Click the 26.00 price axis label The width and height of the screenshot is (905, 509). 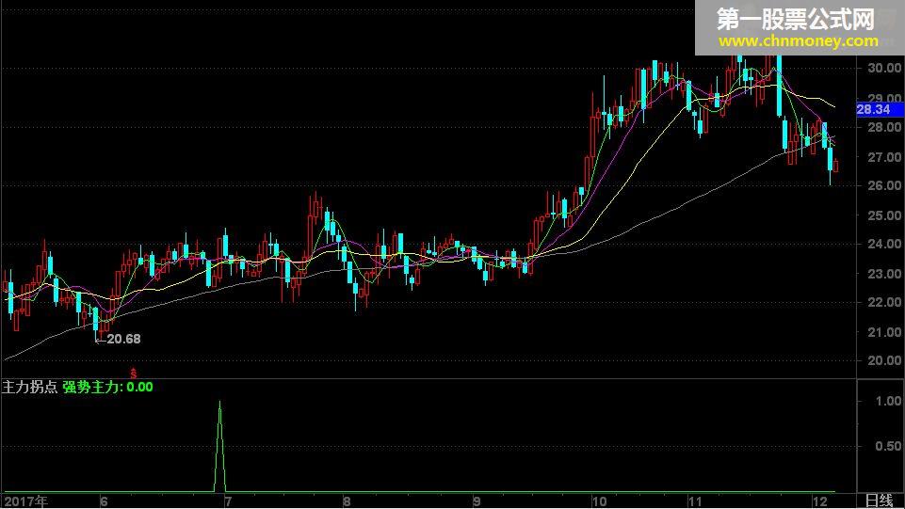(884, 185)
